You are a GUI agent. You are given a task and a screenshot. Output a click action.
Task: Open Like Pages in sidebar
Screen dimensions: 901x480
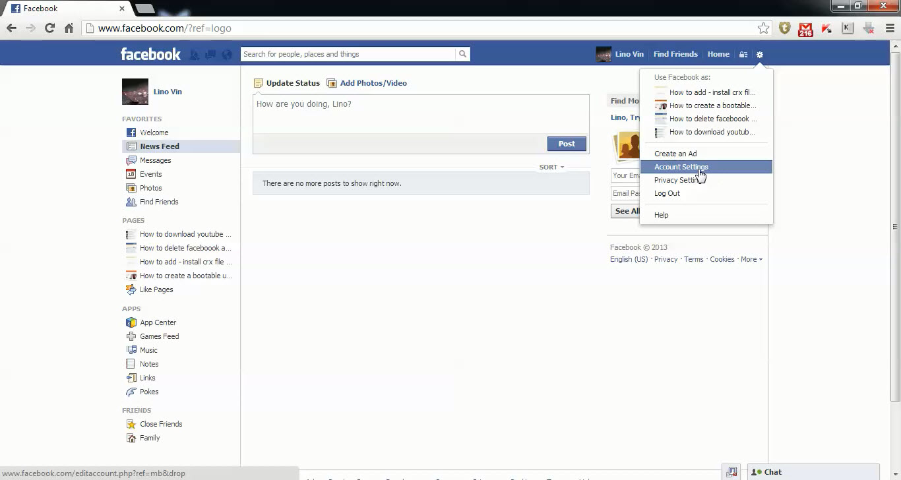coord(156,289)
